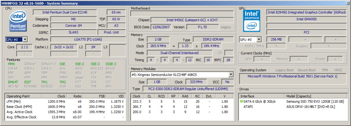
Task: Click the Intel 82945G Integrated Graphics Controller field
Action: coord(306,12)
